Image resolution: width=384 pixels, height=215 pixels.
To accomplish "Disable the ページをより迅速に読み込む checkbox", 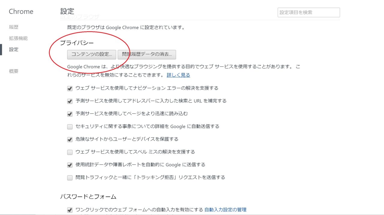I will click(70, 114).
